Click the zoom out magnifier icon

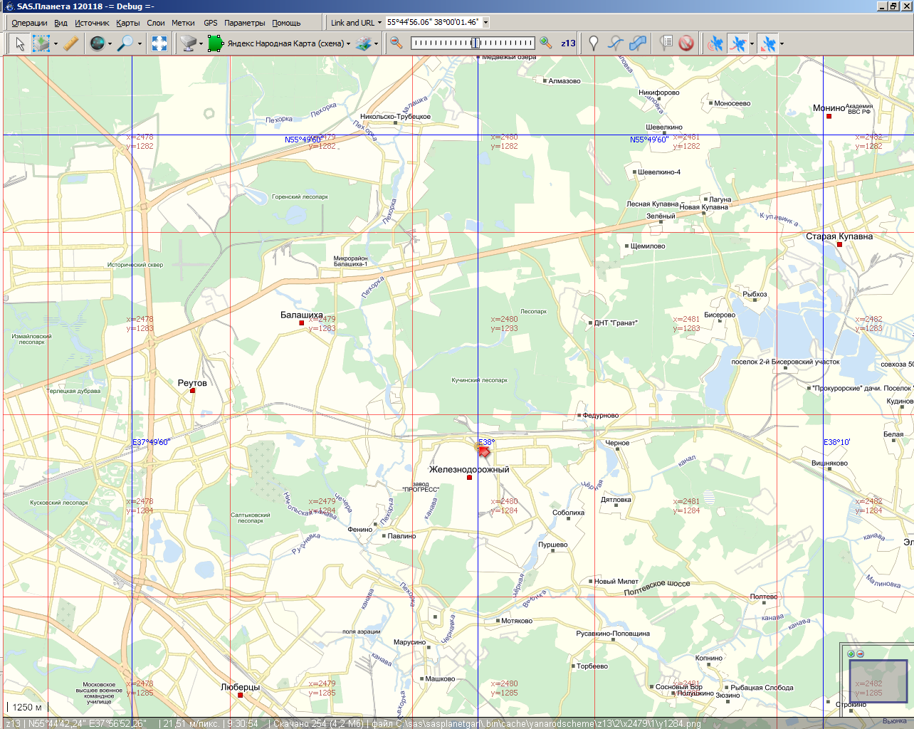click(x=396, y=43)
